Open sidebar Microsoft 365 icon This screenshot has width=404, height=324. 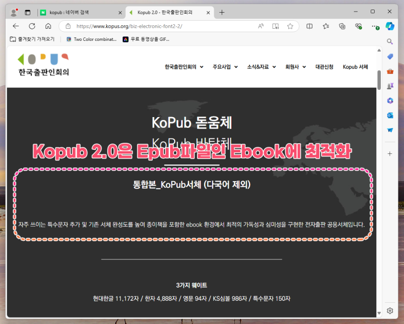tap(390, 101)
